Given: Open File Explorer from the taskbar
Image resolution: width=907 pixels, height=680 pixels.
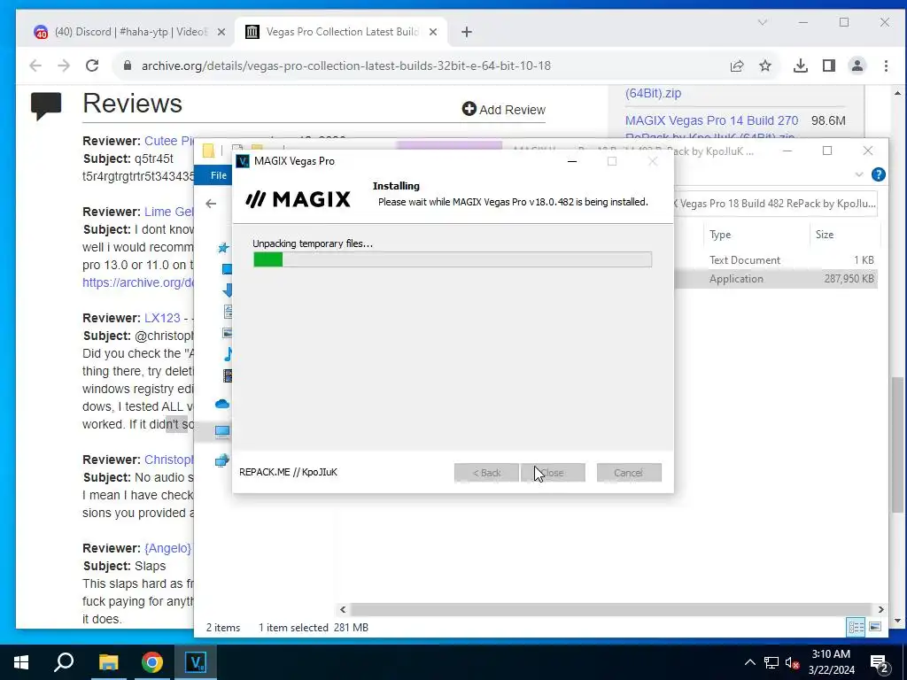Looking at the screenshot, I should pos(108,662).
